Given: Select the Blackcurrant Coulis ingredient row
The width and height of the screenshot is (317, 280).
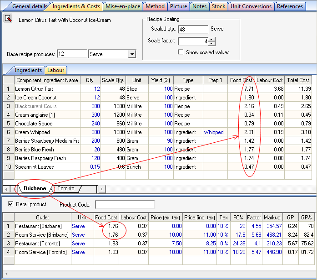Looking at the screenshot, I should point(42,106).
